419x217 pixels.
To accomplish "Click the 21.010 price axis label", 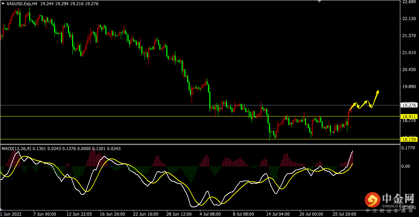I will [409, 53].
